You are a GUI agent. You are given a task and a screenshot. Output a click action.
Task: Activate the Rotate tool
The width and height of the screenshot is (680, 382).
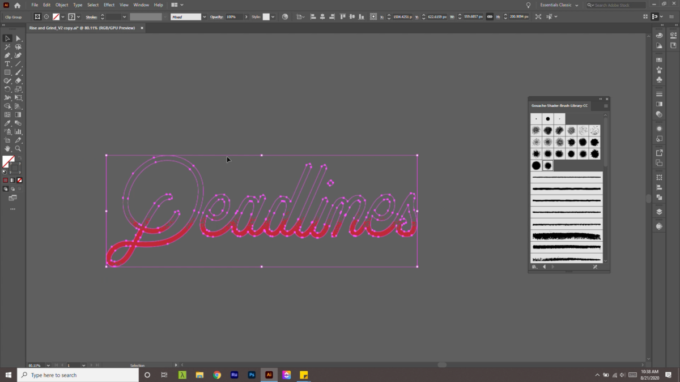point(7,89)
